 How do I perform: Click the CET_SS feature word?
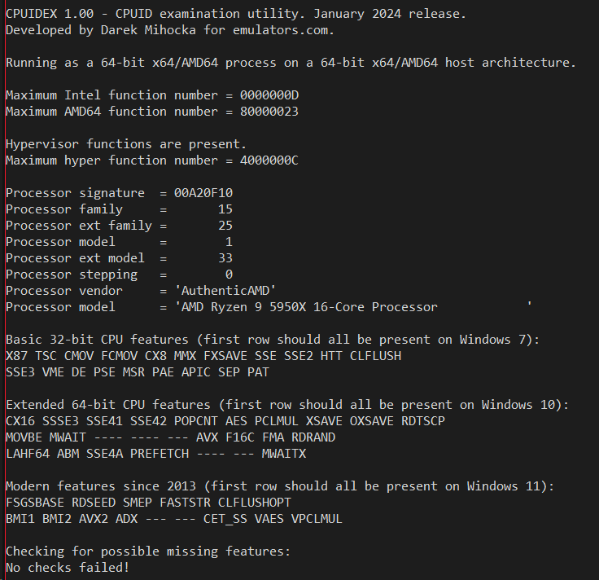pos(225,519)
